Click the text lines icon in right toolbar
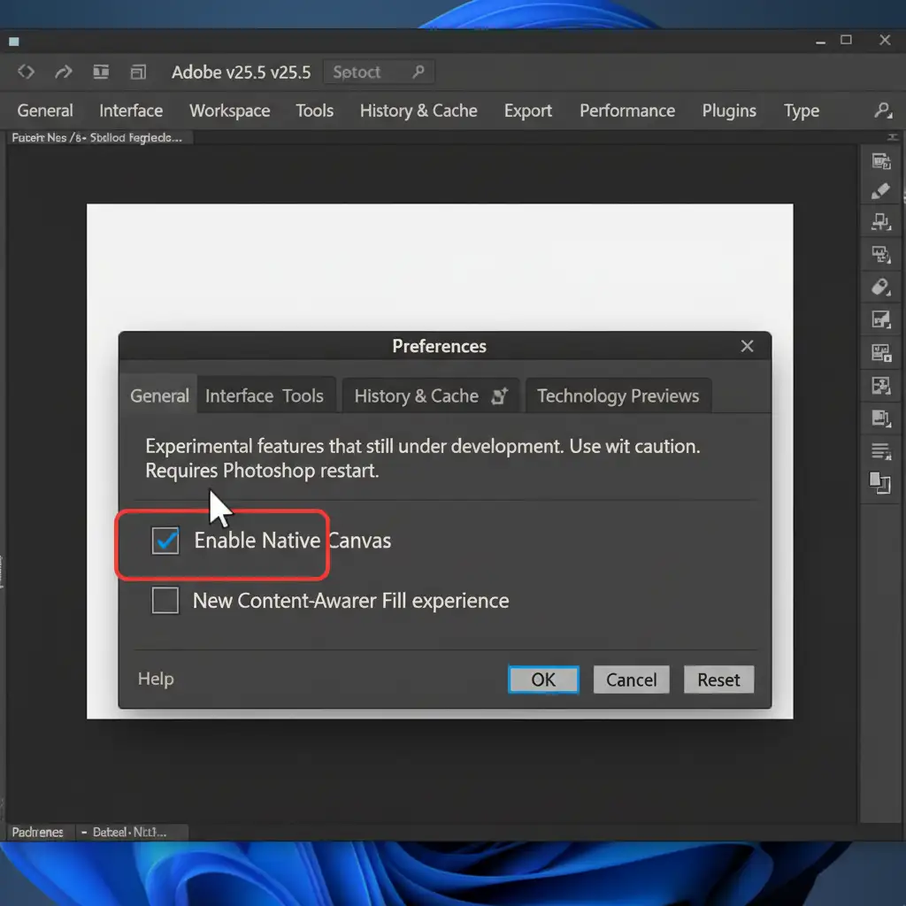 pos(880,450)
